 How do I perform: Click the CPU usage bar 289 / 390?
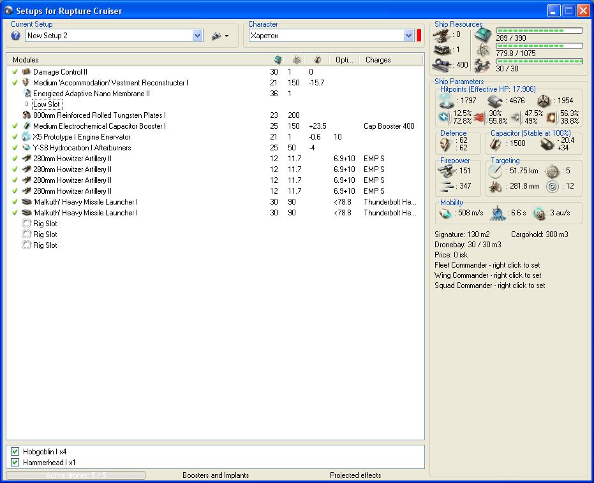(540, 31)
